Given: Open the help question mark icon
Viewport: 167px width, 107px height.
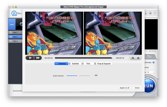Looking at the screenshot, I should pos(155,13).
